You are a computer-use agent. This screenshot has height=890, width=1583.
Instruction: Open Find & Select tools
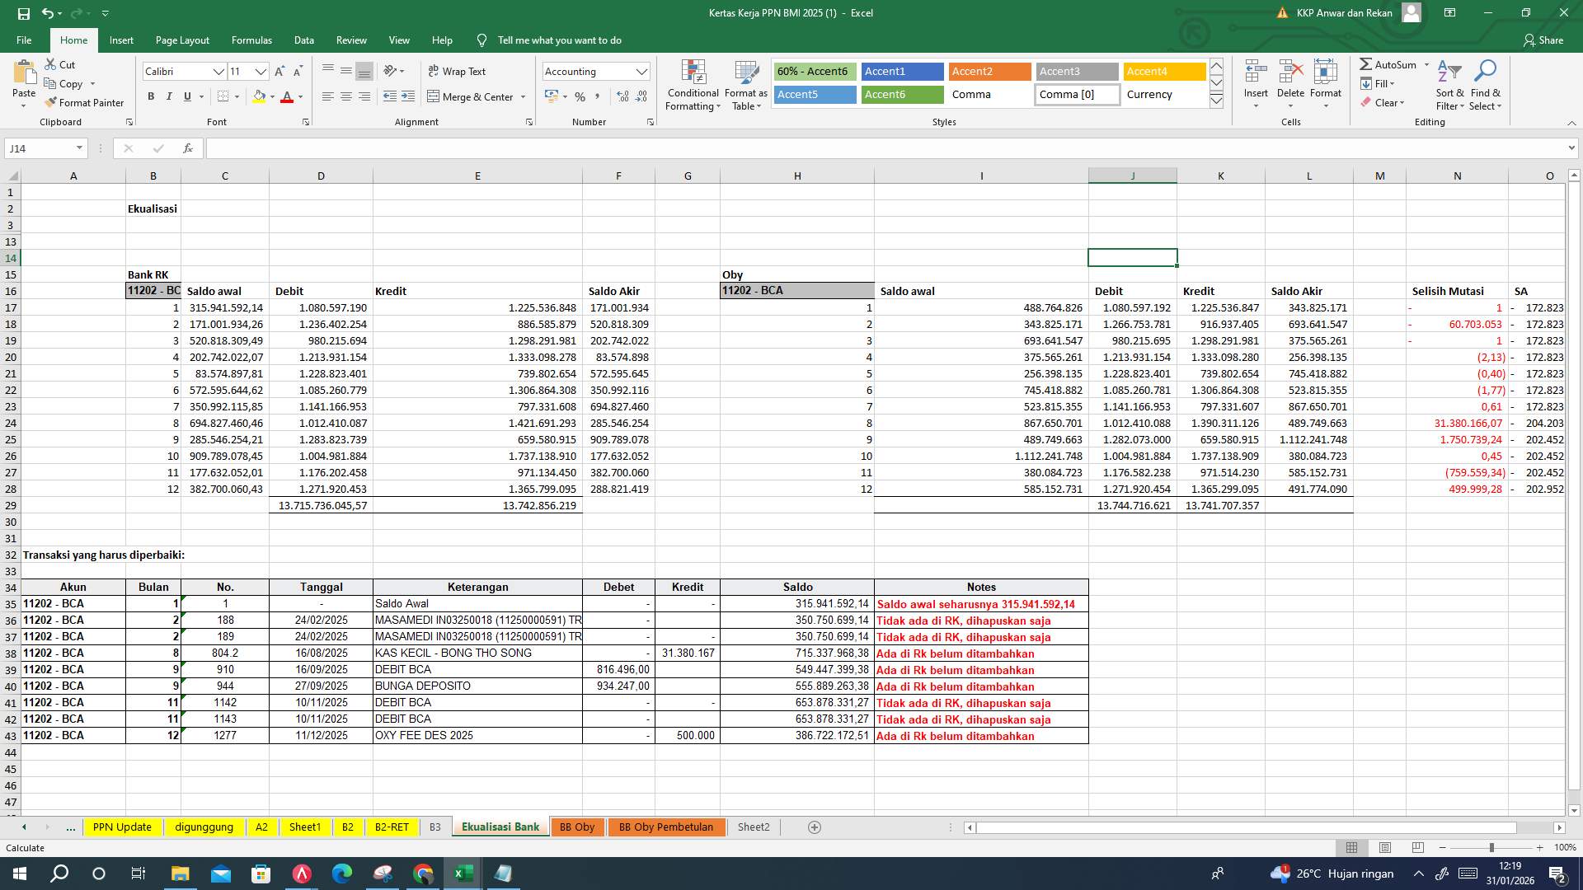click(x=1486, y=87)
